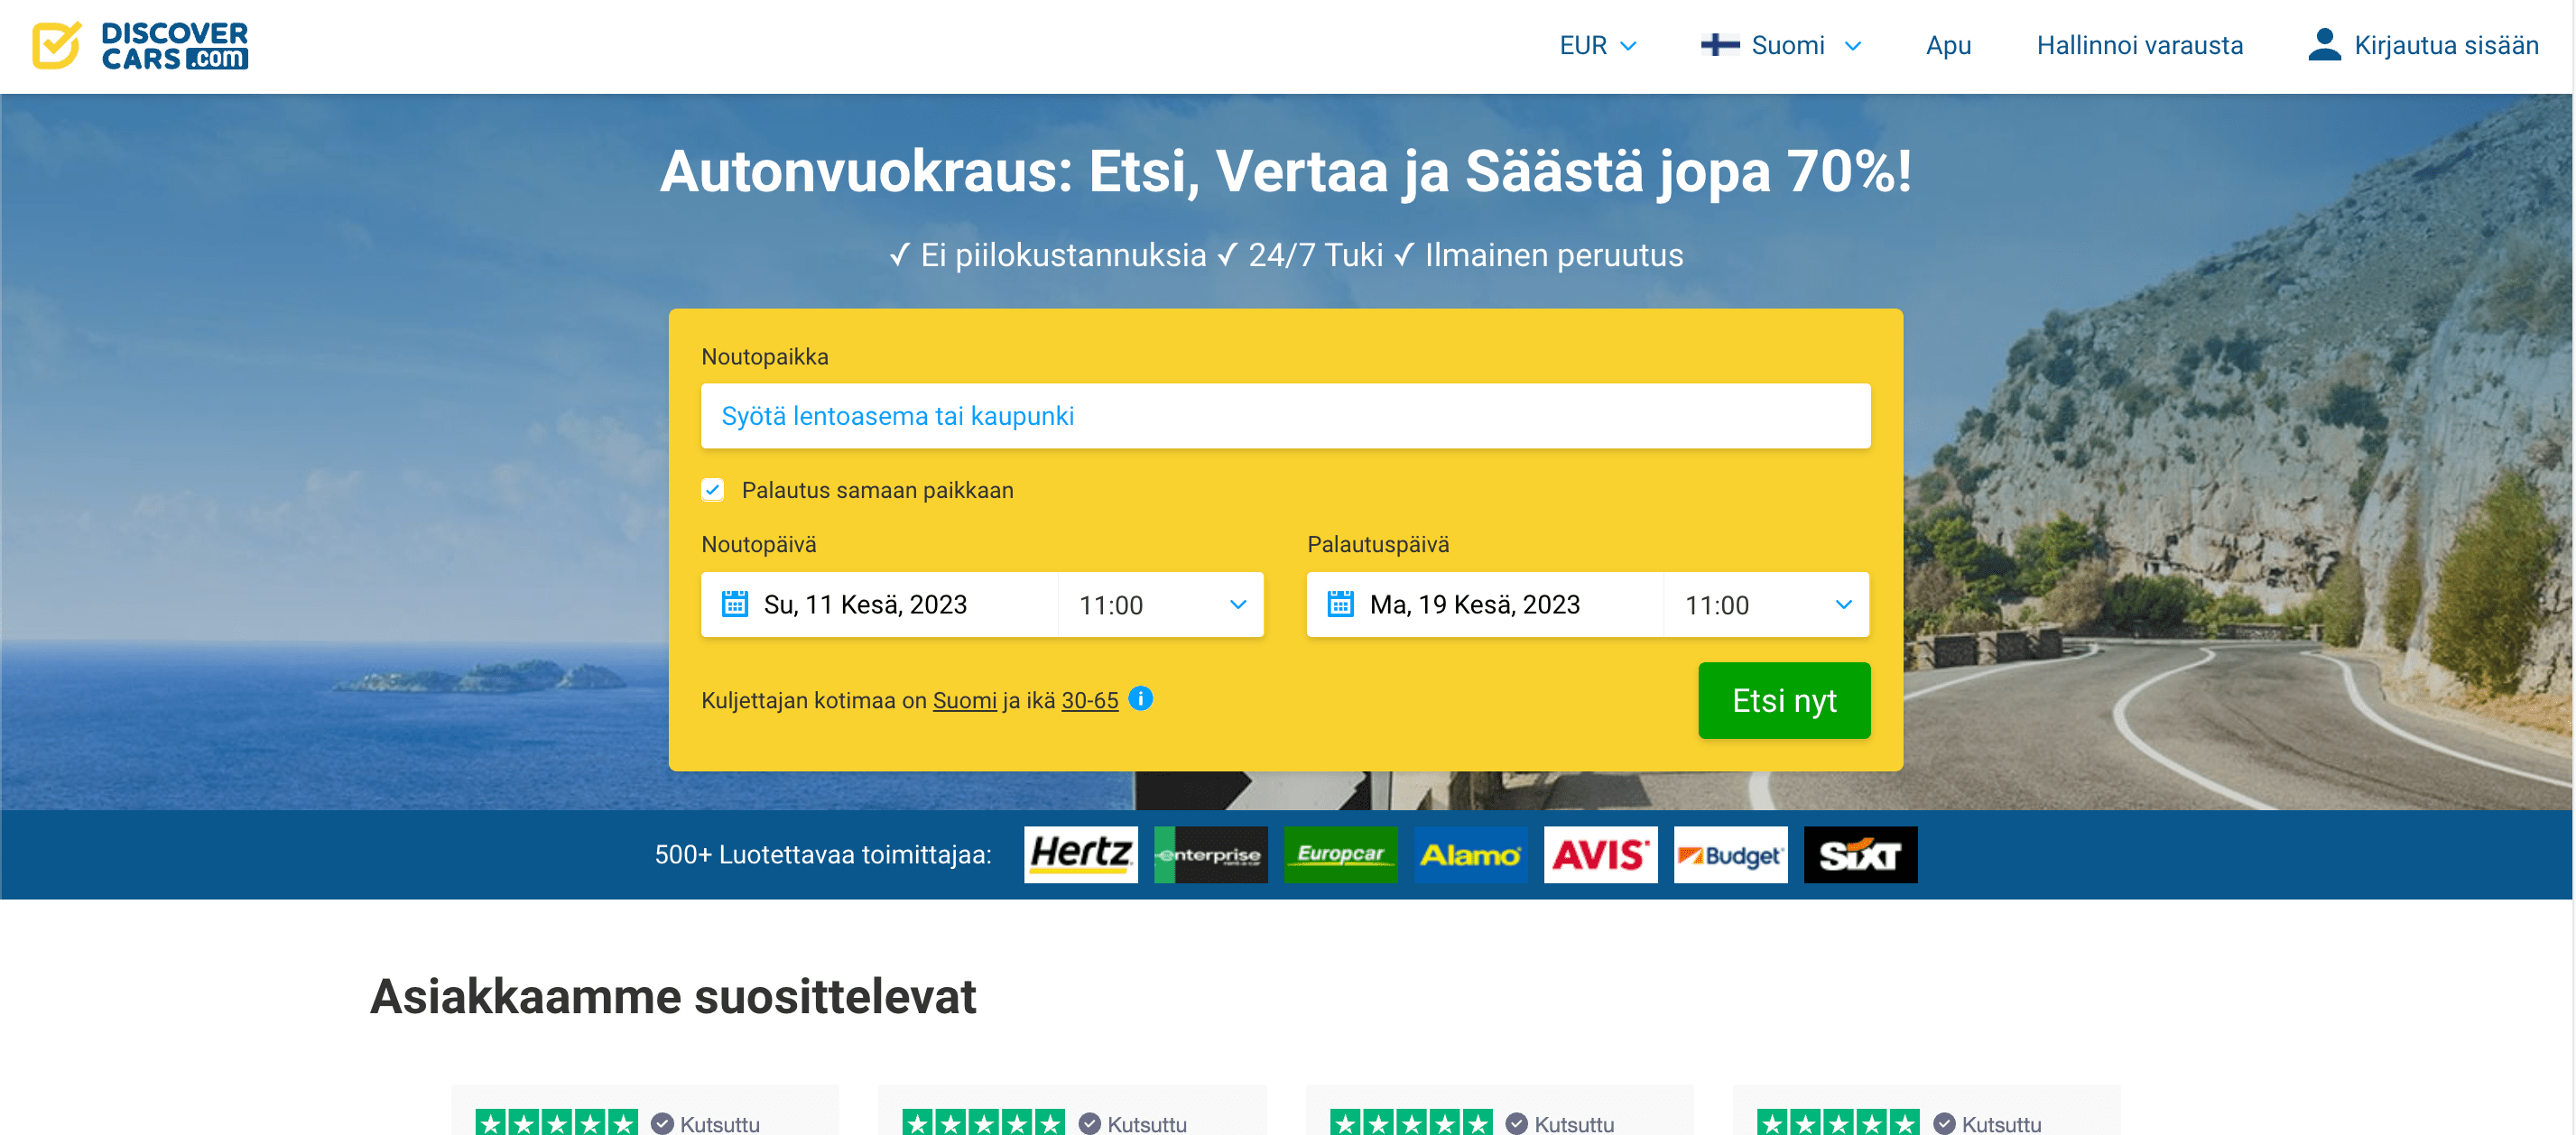Click the Europcar supplier logo
Viewport: 2576px width, 1135px height.
point(1340,855)
